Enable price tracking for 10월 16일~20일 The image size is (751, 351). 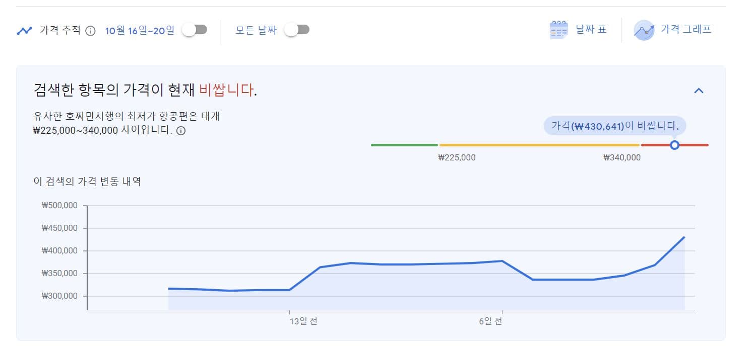tap(195, 30)
